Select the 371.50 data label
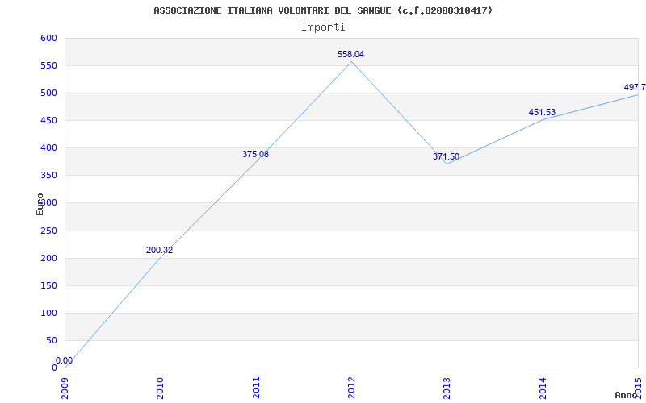This screenshot has width=646, height=403. click(x=447, y=156)
